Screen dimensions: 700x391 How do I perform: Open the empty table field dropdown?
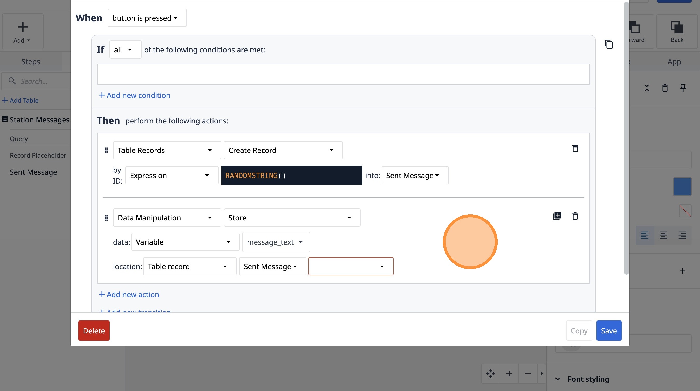[351, 266]
